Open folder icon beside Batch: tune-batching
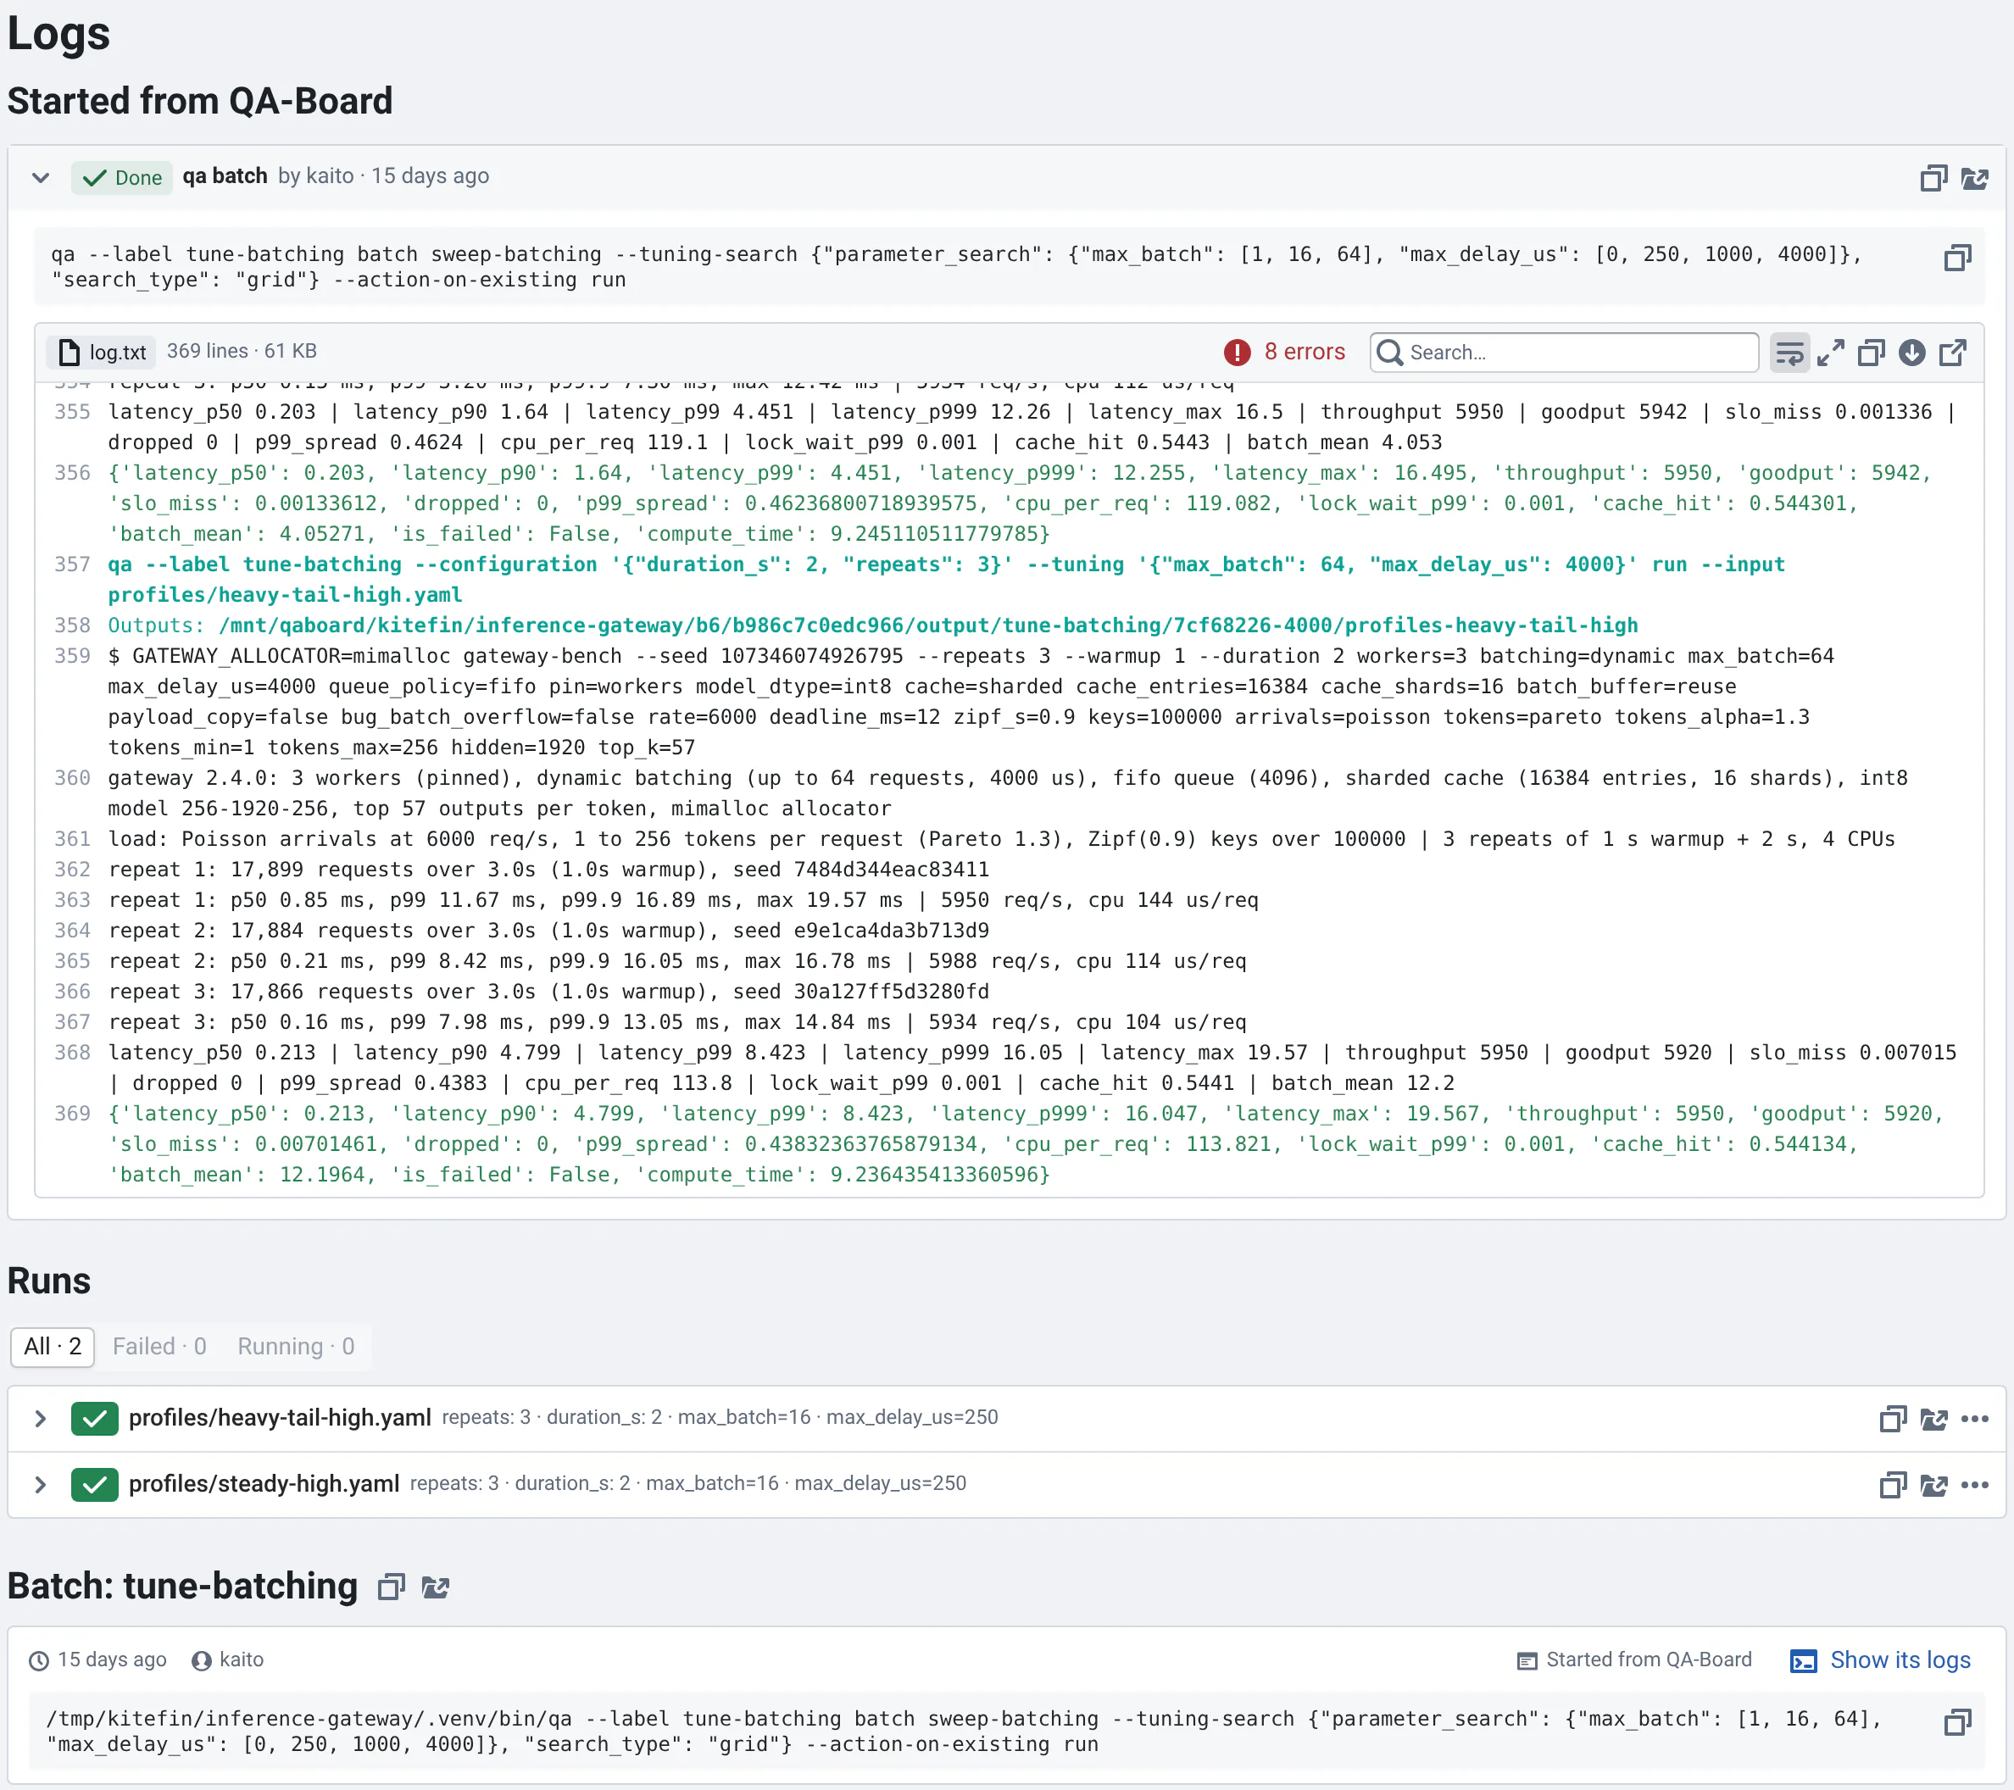 point(436,1587)
